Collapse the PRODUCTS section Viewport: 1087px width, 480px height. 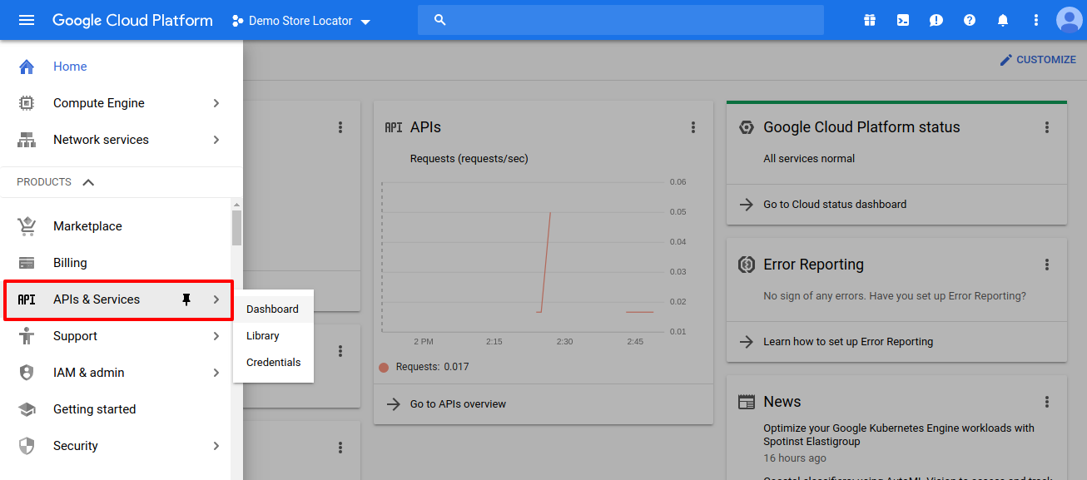(88, 182)
